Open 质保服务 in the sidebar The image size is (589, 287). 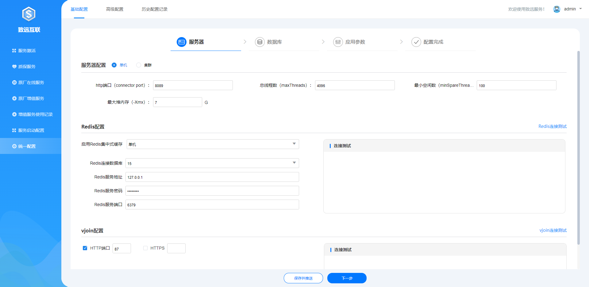click(x=27, y=67)
